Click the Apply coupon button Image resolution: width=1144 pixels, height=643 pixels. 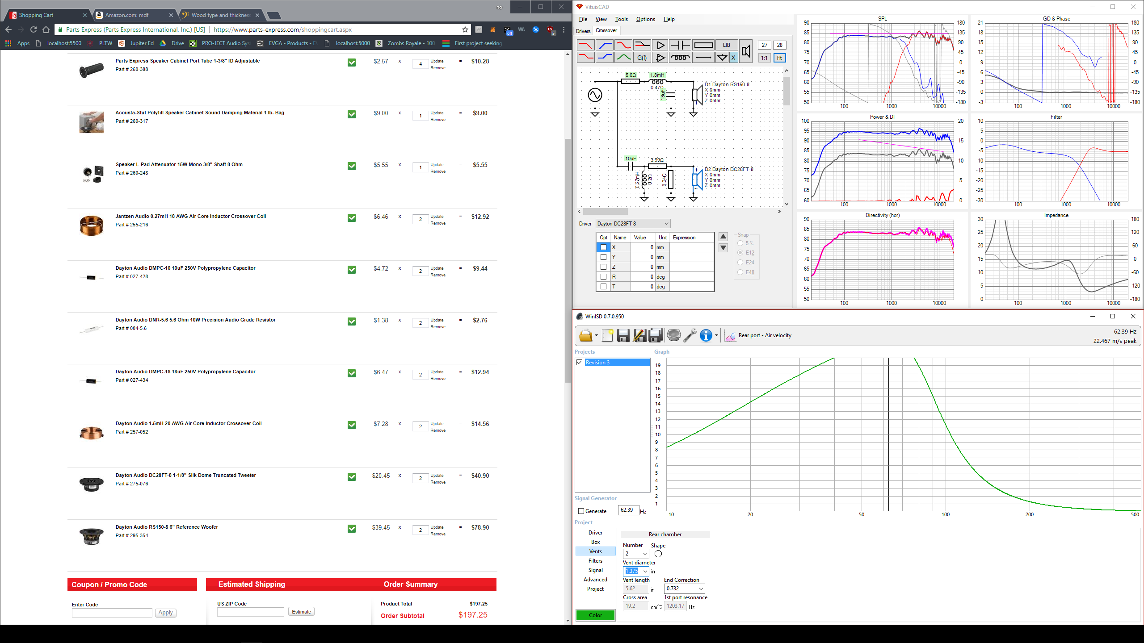(165, 613)
